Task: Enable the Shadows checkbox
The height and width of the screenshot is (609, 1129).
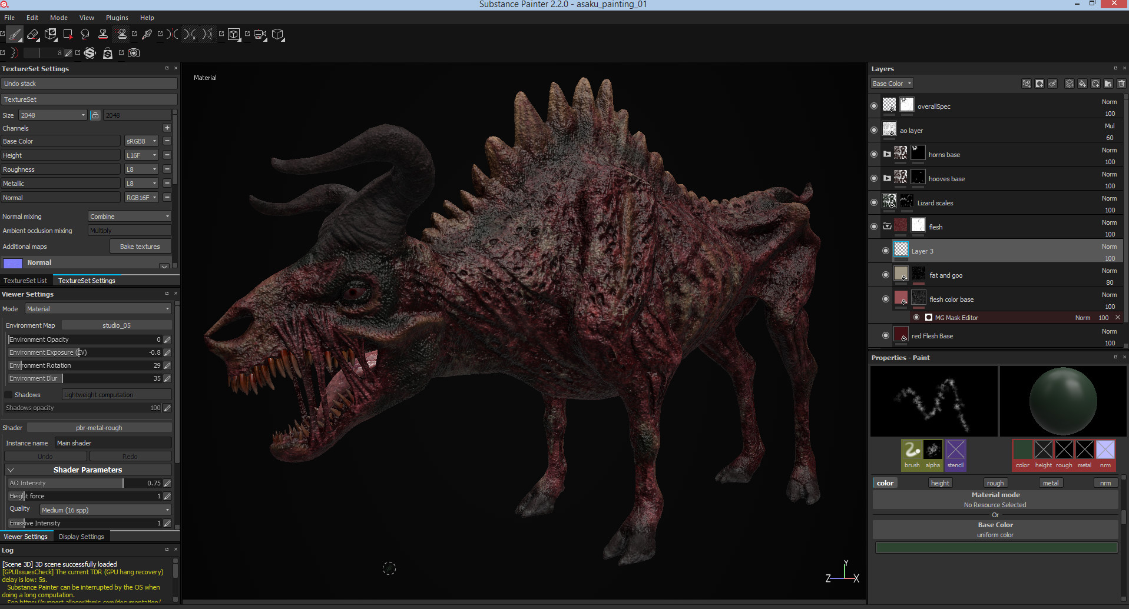Action: (8, 395)
